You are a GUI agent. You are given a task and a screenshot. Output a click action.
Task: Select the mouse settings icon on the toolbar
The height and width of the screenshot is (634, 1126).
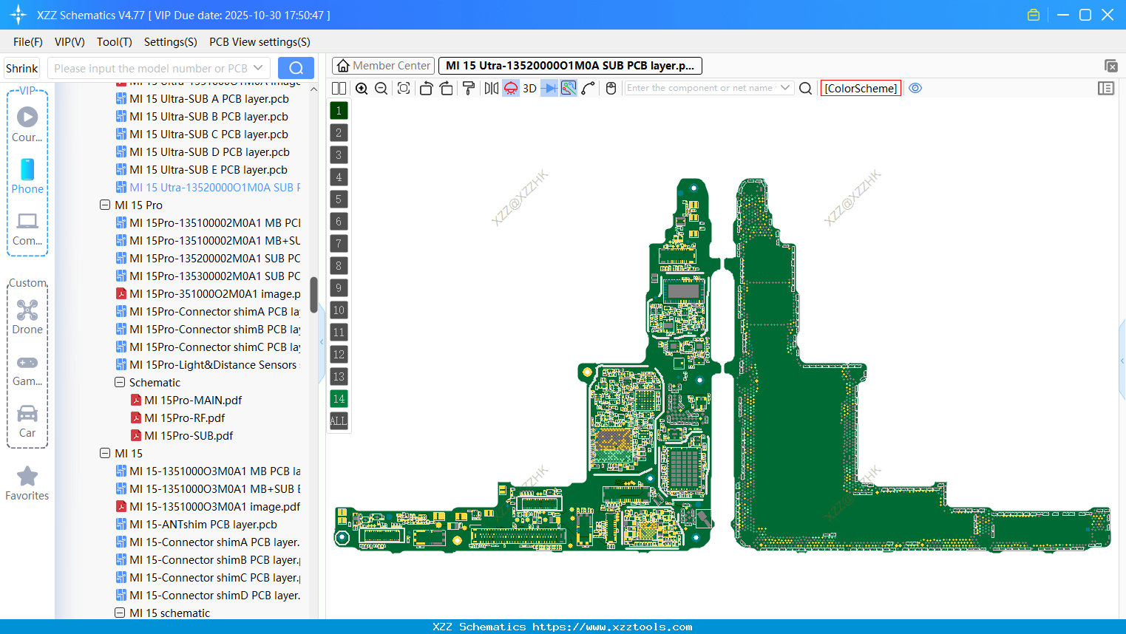611,88
